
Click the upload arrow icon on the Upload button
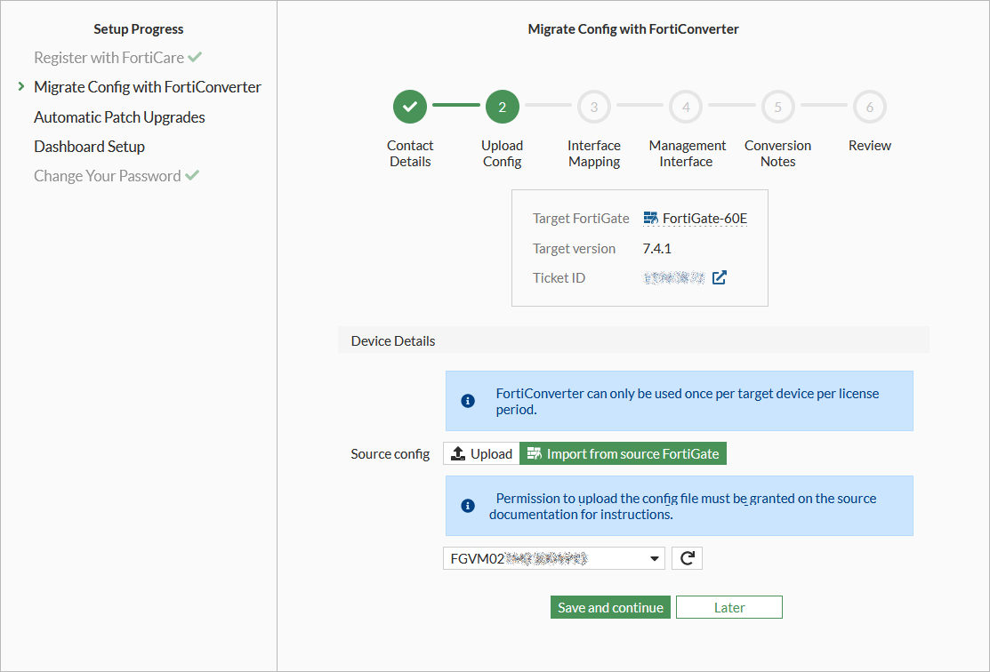coord(459,452)
